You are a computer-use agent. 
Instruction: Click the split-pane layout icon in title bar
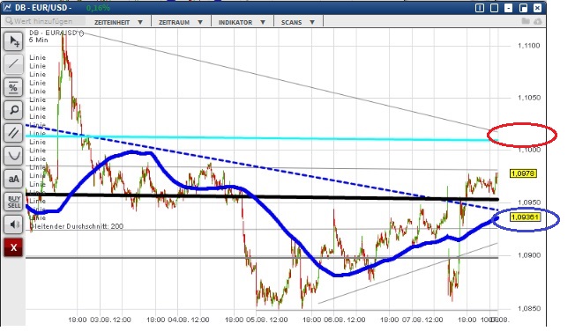pos(479,8)
